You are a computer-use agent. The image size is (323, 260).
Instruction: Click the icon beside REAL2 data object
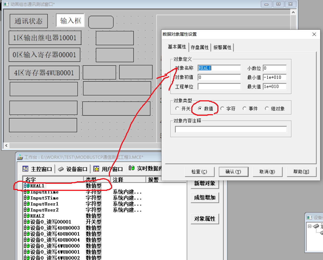(27, 216)
